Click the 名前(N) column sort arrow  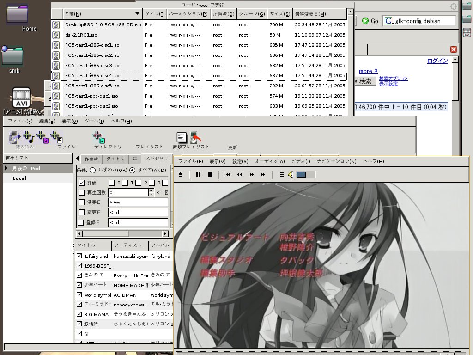(x=137, y=13)
